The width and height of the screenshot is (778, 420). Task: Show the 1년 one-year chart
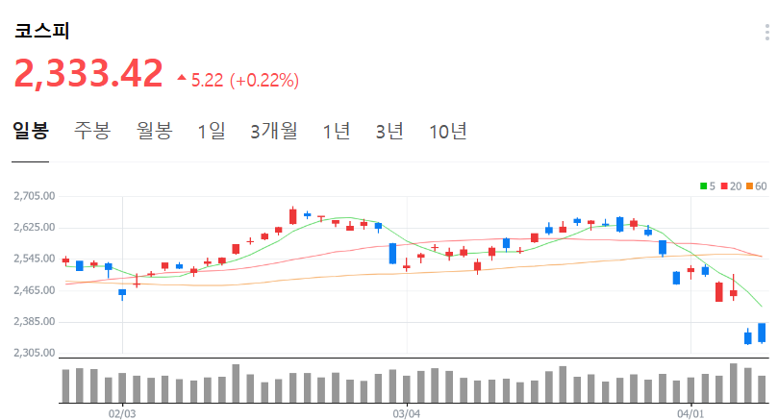337,132
